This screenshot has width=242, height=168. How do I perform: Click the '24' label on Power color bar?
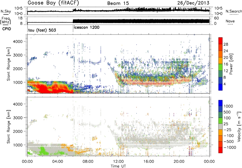pos(226,51)
